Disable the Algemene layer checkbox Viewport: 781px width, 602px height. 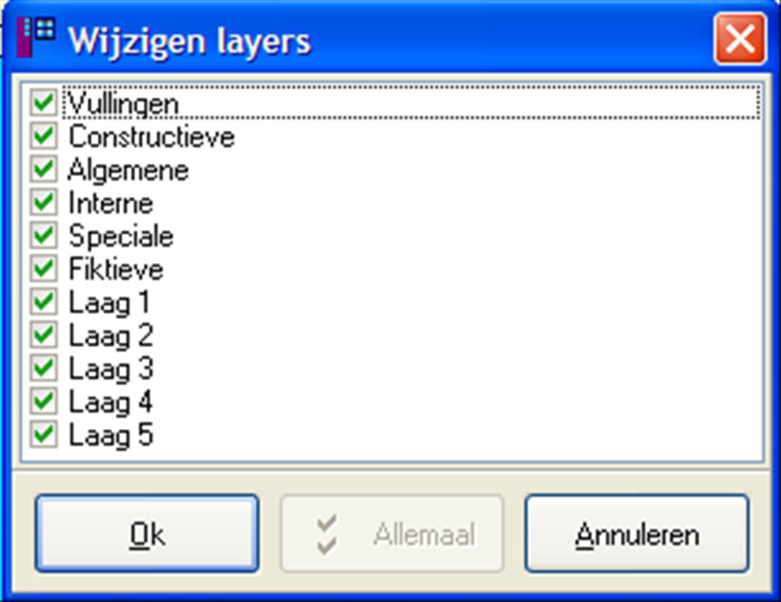point(43,169)
